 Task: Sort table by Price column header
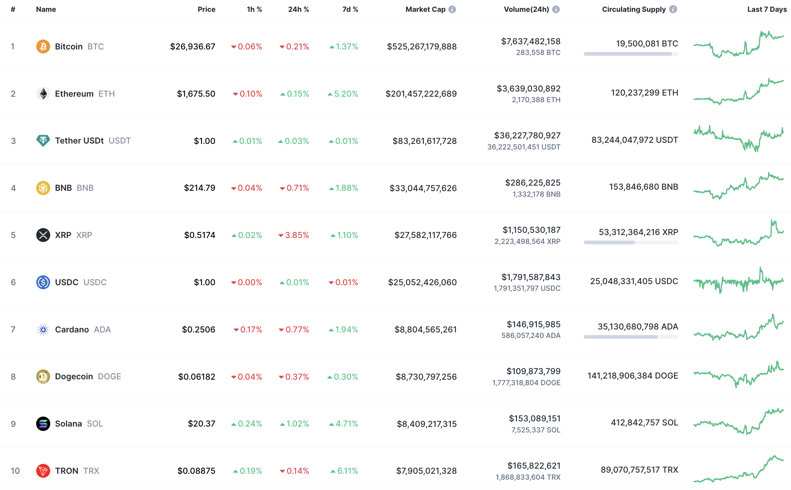point(206,10)
